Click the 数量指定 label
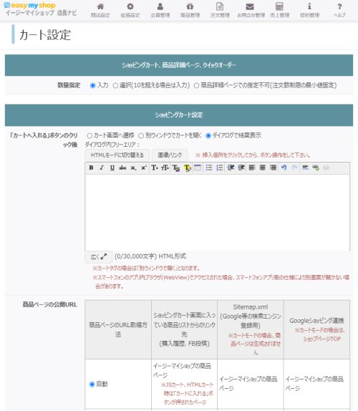358x411 pixels. pyautogui.click(x=69, y=85)
